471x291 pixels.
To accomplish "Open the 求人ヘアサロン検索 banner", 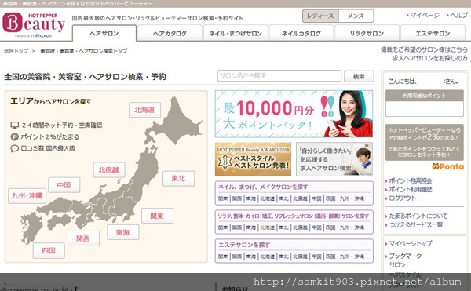I will (334, 159).
